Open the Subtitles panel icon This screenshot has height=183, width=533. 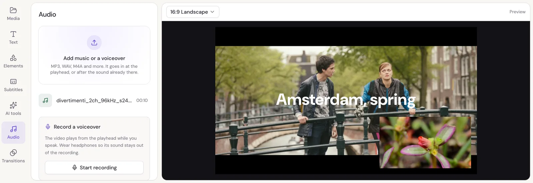click(x=13, y=82)
